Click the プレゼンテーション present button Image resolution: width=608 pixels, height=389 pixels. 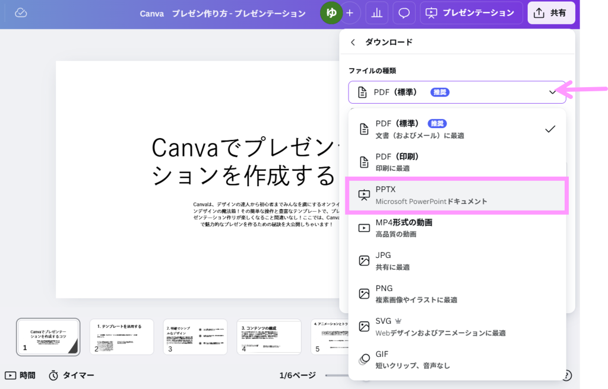pos(471,13)
